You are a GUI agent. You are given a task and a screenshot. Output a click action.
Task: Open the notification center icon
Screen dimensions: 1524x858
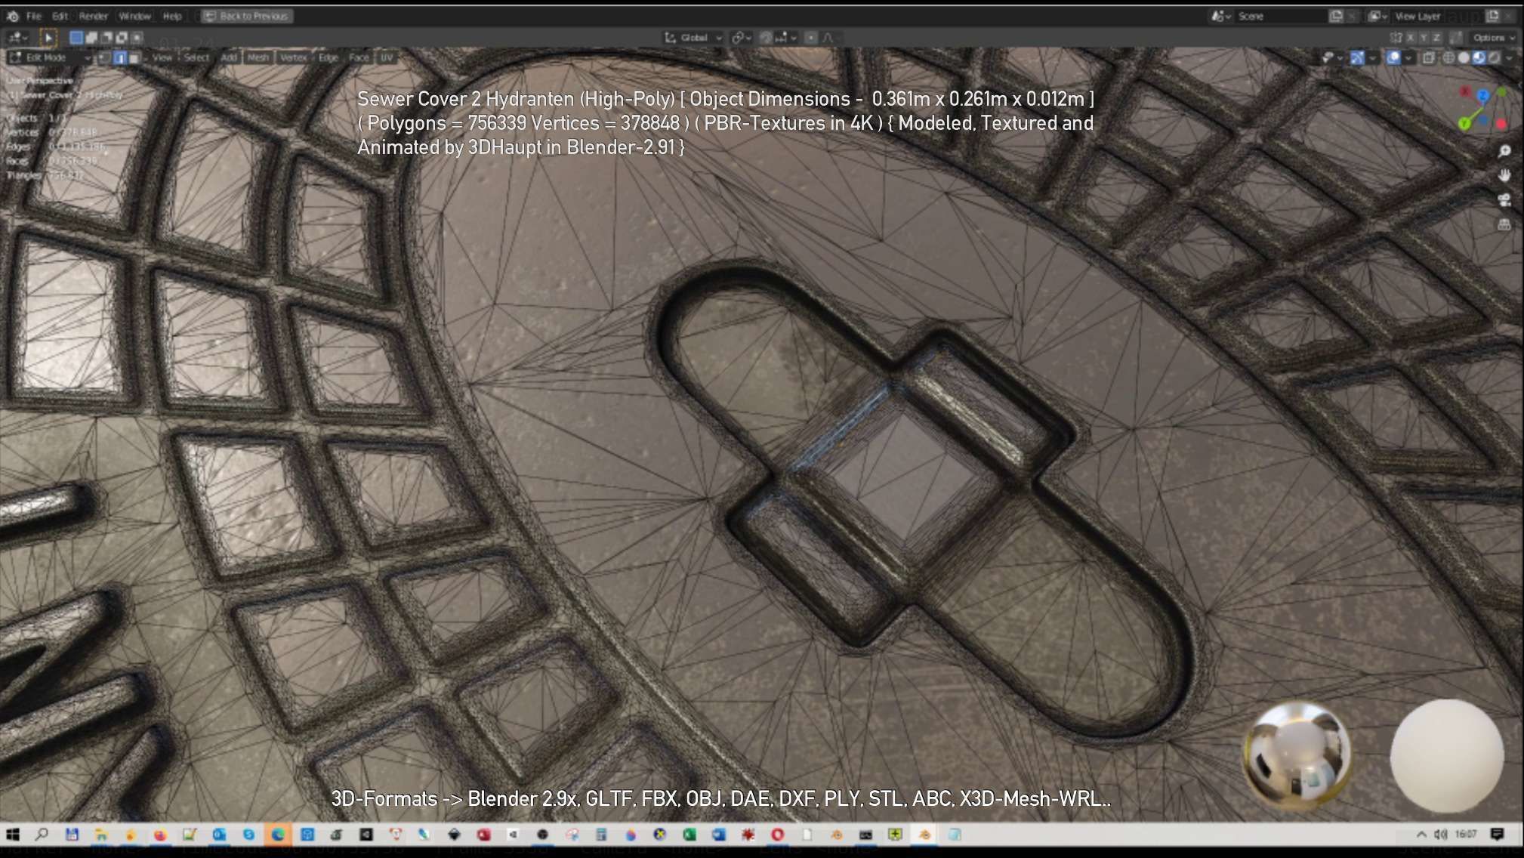(x=1497, y=834)
